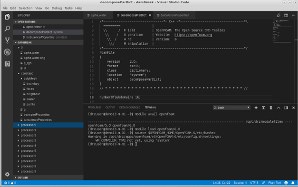Open the Source Control view
Viewport: 298px width, 187px height.
[x=7, y=40]
